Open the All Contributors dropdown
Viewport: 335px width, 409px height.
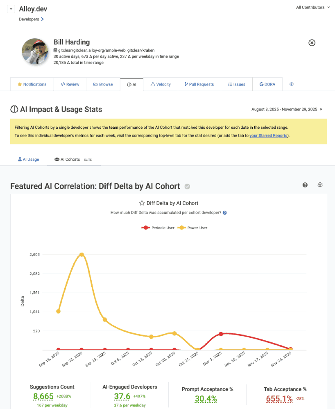point(313,7)
